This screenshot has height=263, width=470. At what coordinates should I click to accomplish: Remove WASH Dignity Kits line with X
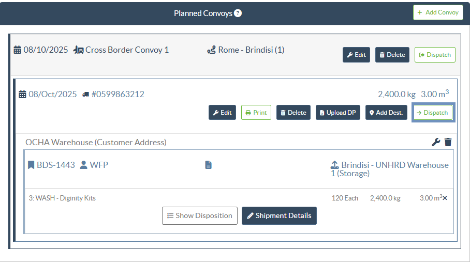[x=445, y=198]
